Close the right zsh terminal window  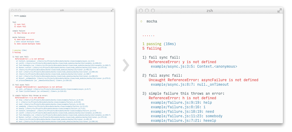coord(141,11)
